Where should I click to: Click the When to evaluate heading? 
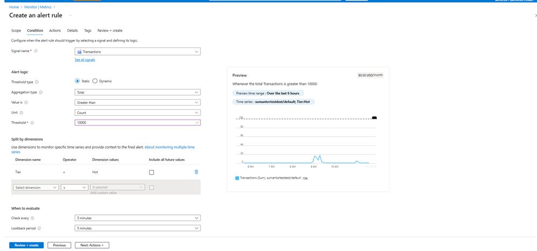25,208
